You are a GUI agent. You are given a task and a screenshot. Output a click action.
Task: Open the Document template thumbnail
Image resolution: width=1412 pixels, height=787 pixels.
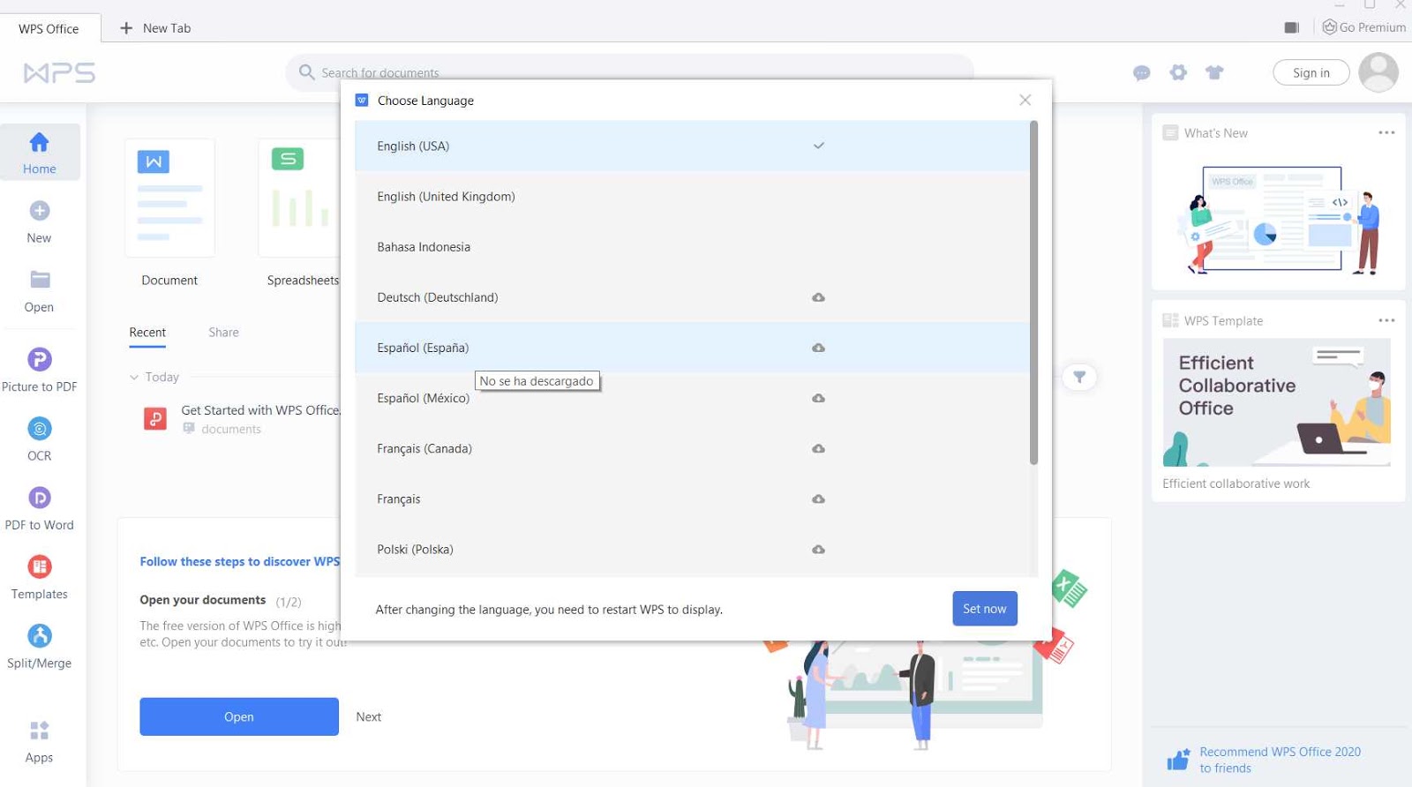click(169, 198)
